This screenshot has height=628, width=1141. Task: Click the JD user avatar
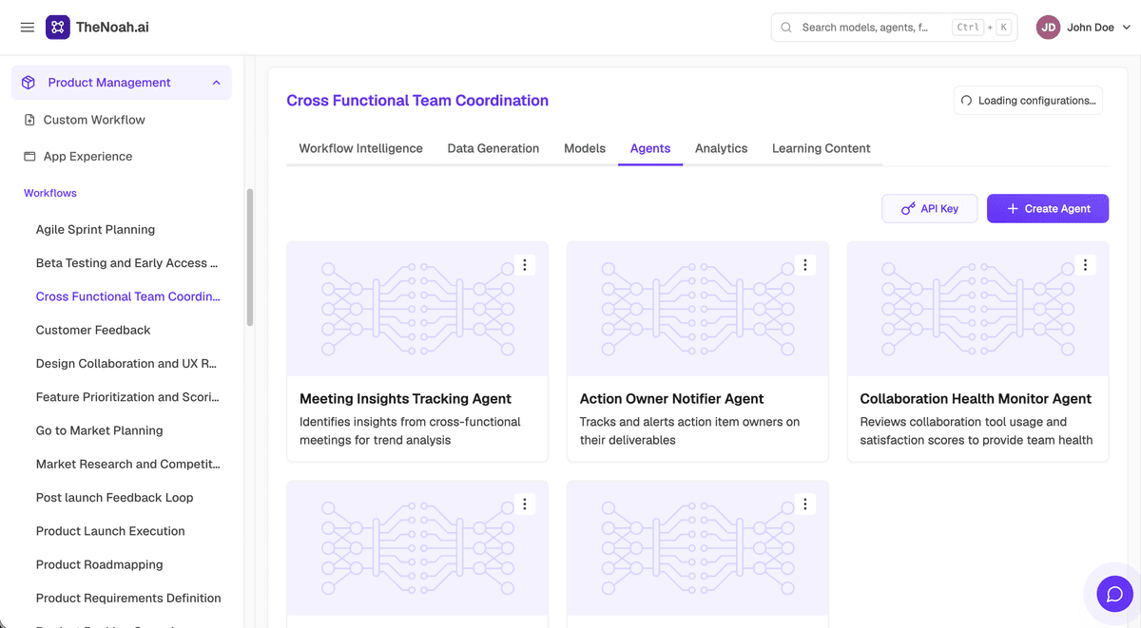(x=1048, y=28)
